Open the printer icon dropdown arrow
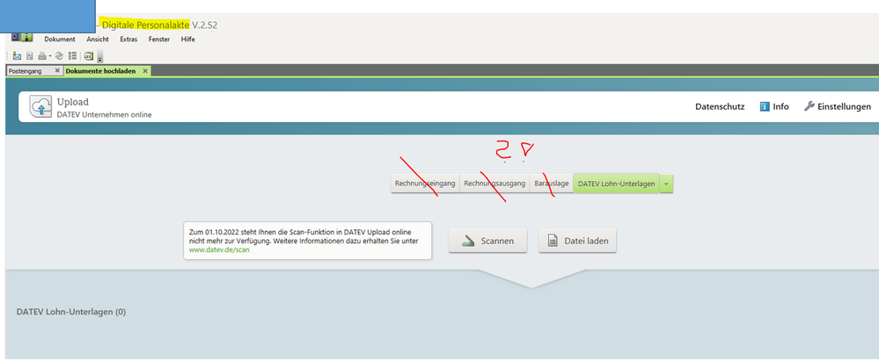The width and height of the screenshot is (879, 361). pyautogui.click(x=50, y=56)
